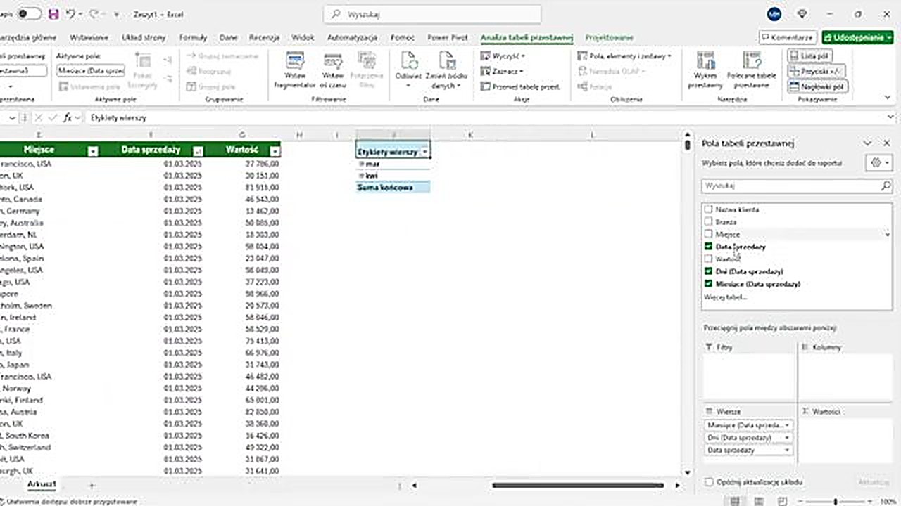Click Wstaw fragmentator slicer icon
This screenshot has width=901, height=506.
pos(295,62)
